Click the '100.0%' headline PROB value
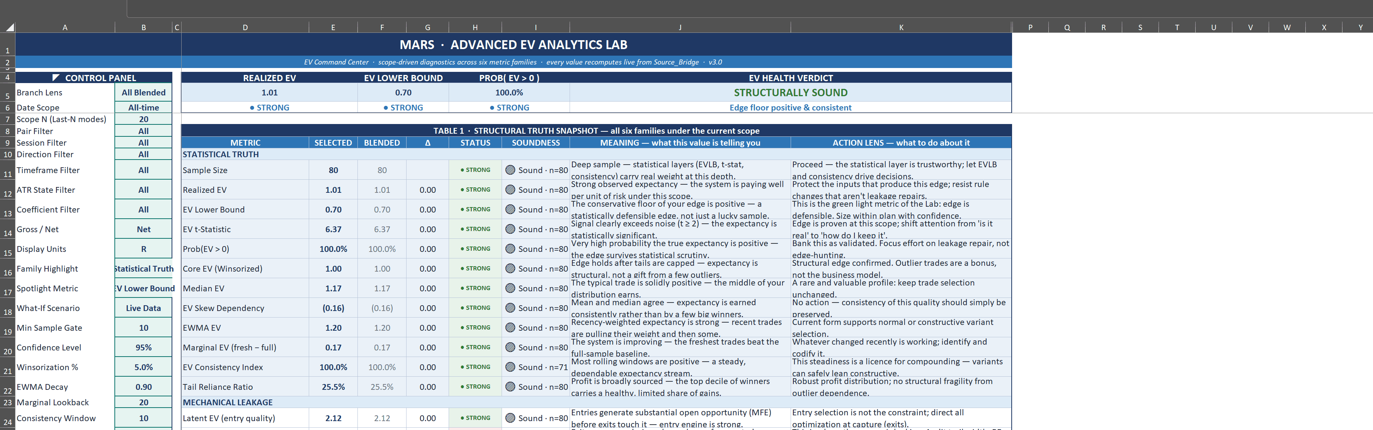Viewport: 1373px width, 430px height. coord(510,93)
